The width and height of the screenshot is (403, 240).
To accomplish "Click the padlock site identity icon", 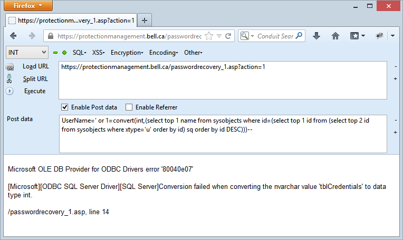I will click(x=51, y=36).
